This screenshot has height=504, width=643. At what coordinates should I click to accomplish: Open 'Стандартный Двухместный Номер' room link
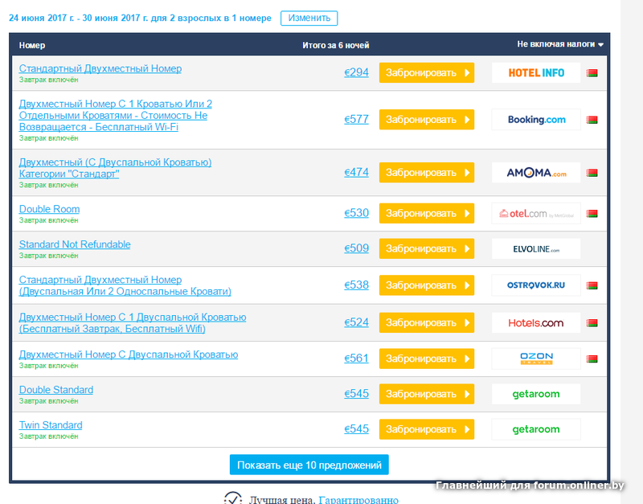[100, 69]
